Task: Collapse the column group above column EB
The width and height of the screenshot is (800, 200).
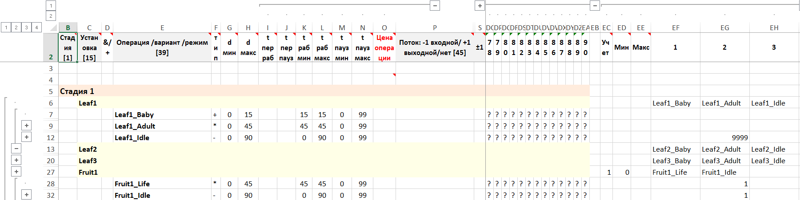Action: pos(595,6)
